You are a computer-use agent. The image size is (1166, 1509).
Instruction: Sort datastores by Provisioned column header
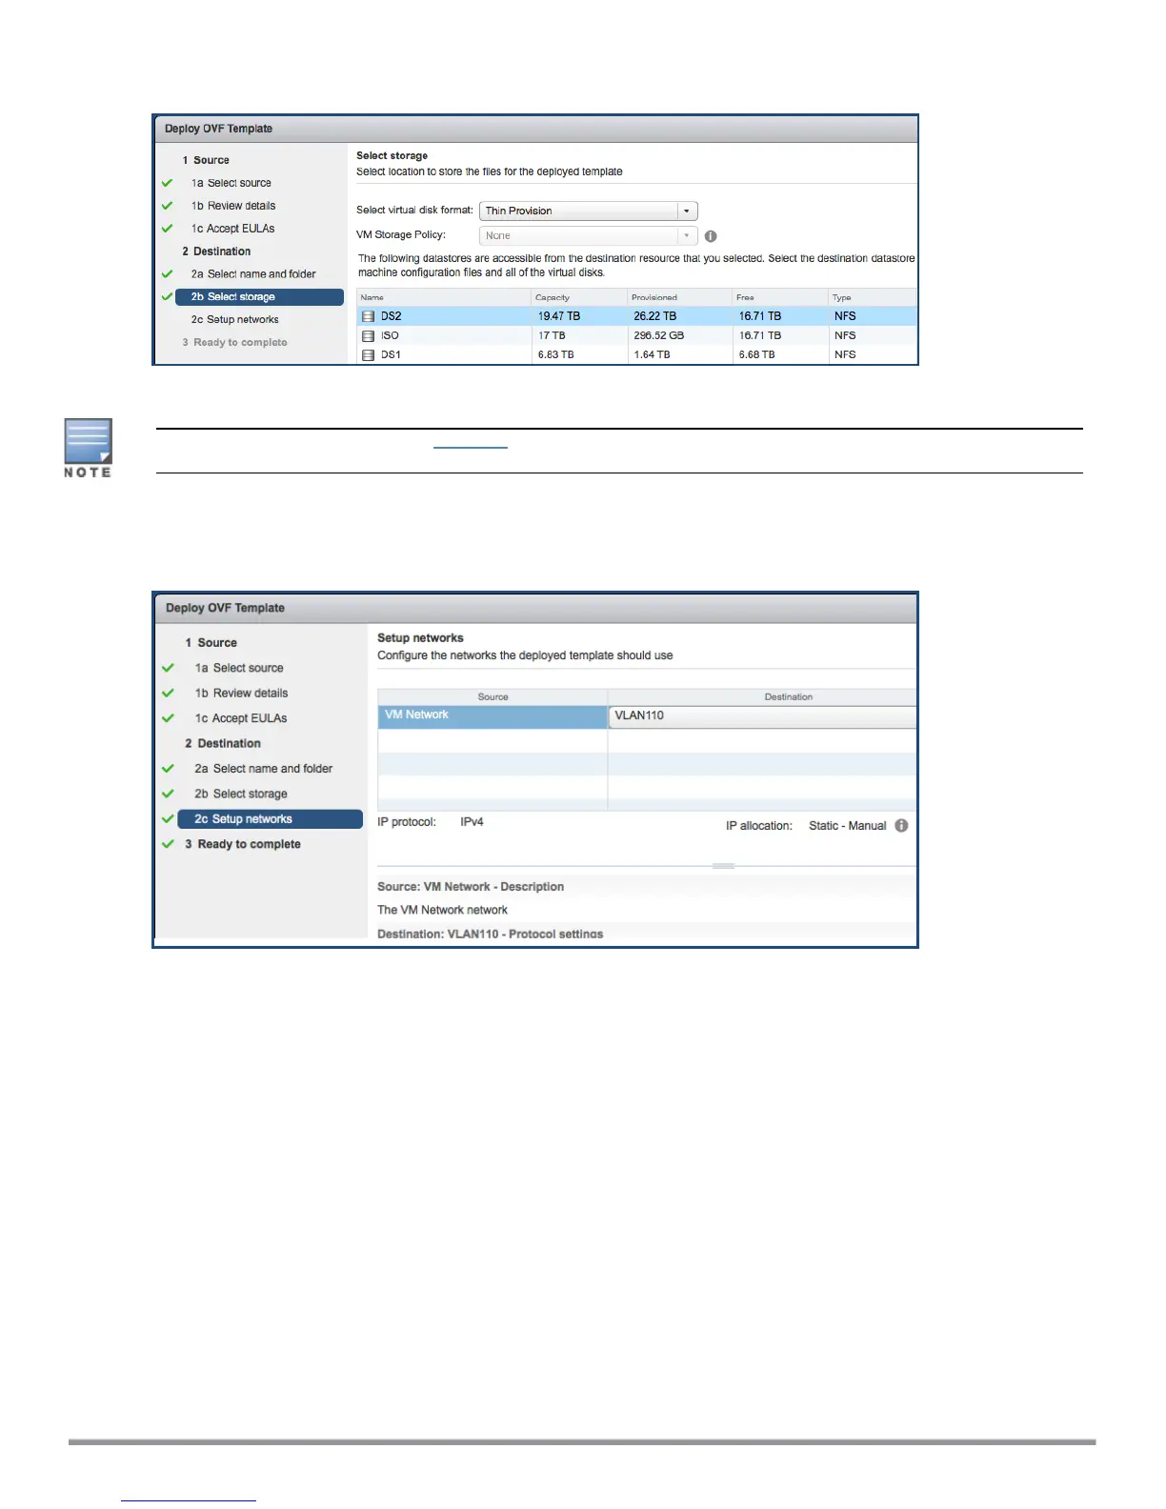679,297
